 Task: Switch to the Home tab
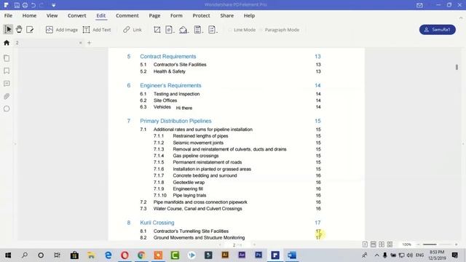coord(29,16)
